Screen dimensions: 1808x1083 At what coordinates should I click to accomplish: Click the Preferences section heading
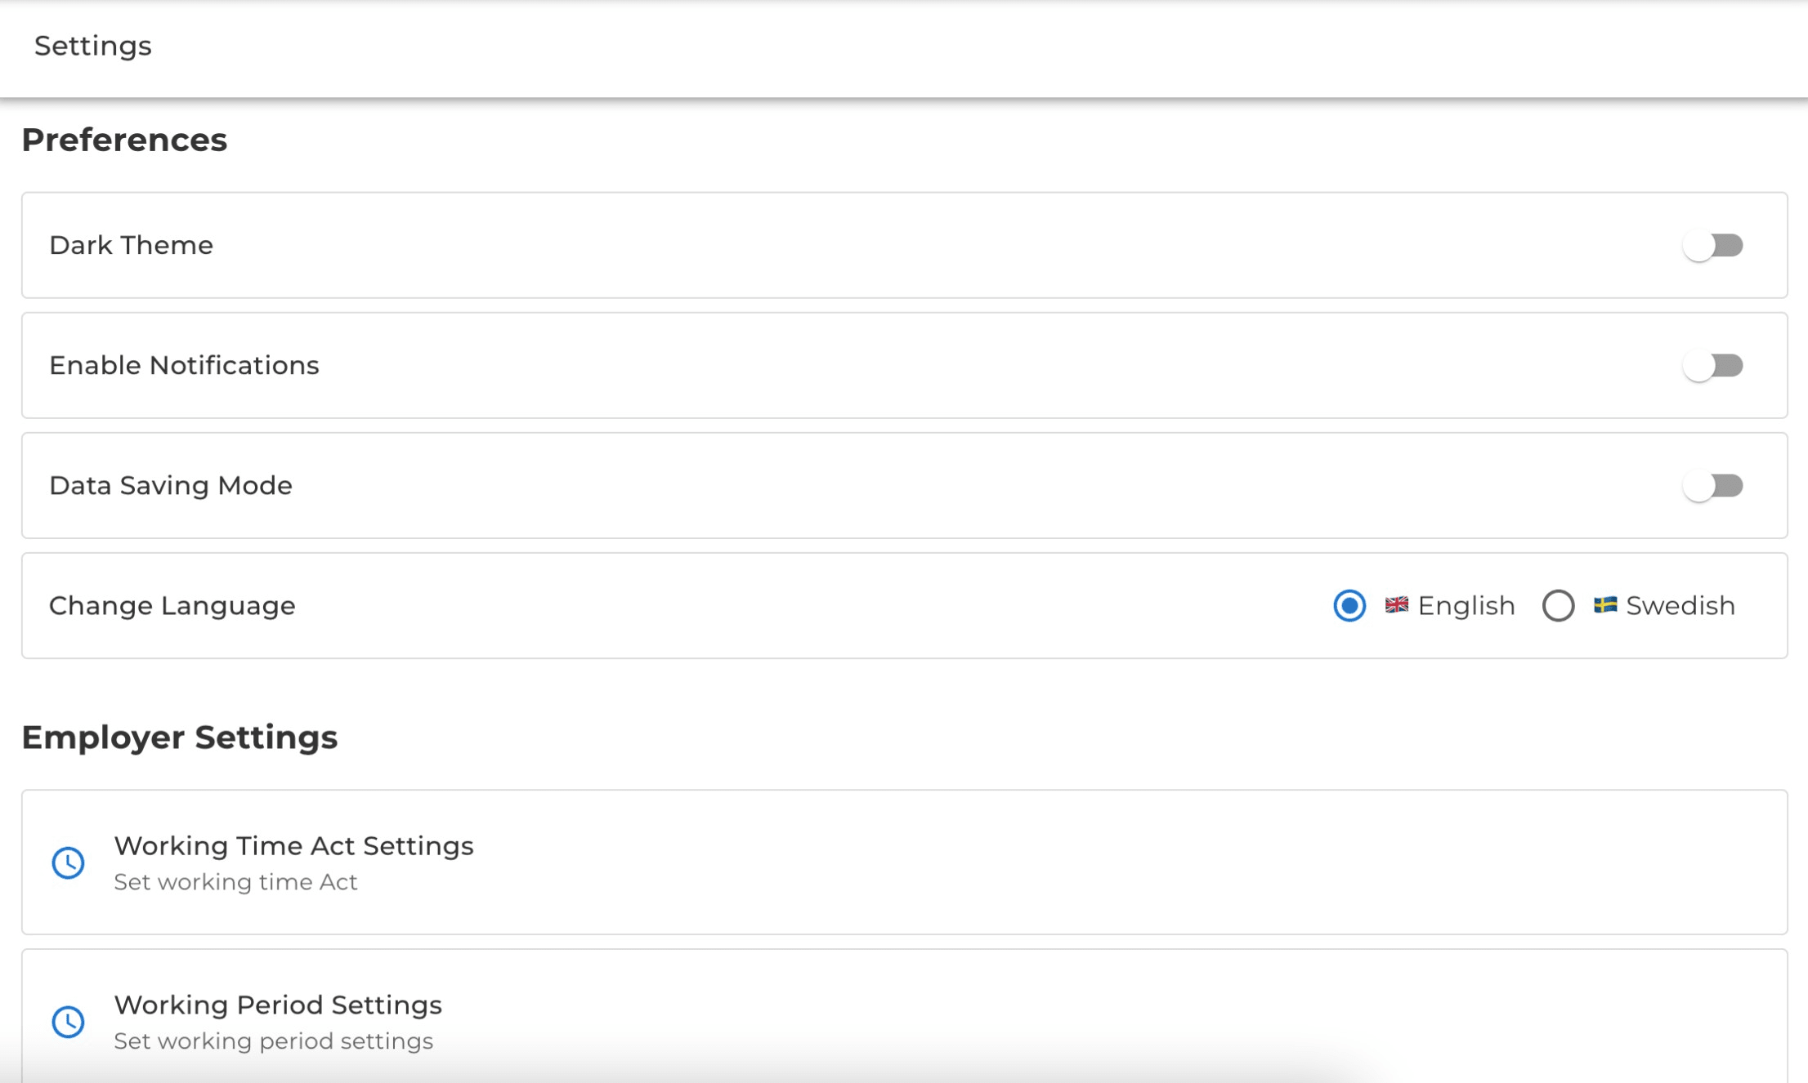(x=124, y=140)
